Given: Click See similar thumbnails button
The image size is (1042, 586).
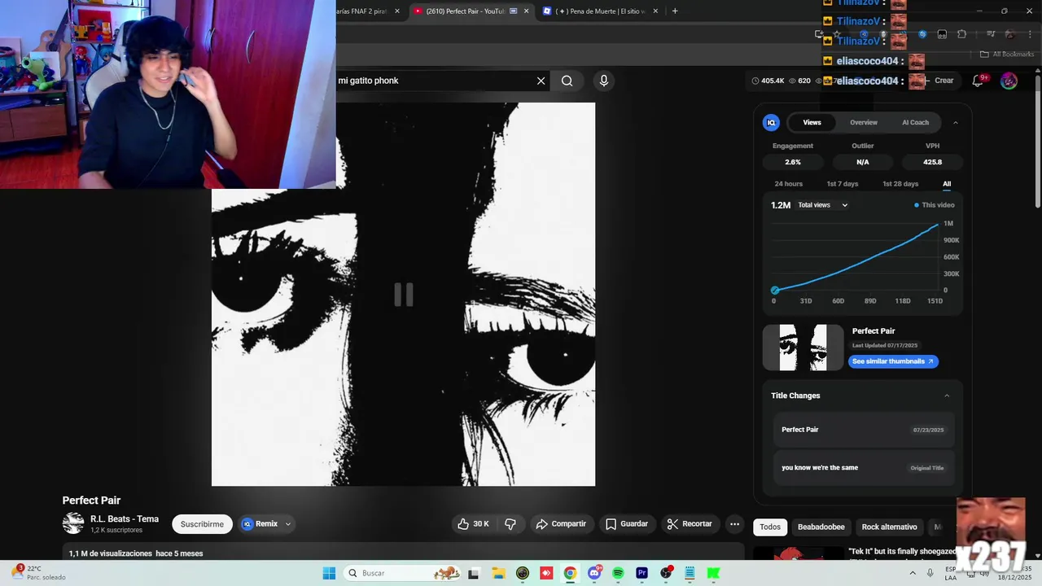Looking at the screenshot, I should 893,361.
